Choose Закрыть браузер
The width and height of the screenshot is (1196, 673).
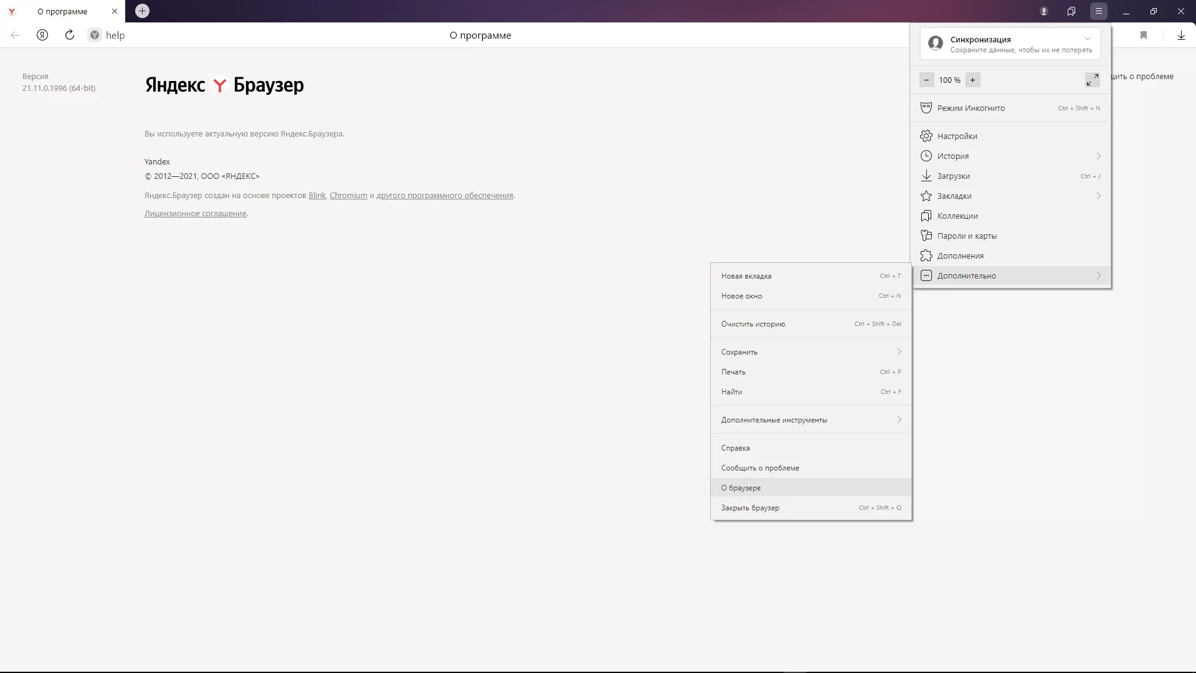point(811,508)
